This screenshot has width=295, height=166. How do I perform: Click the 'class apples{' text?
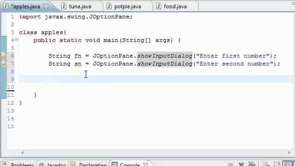click(x=43, y=32)
